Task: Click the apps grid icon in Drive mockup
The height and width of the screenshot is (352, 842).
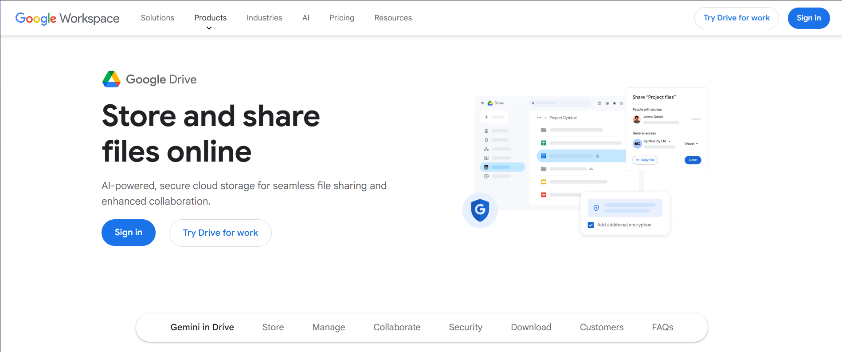Action: click(x=621, y=103)
